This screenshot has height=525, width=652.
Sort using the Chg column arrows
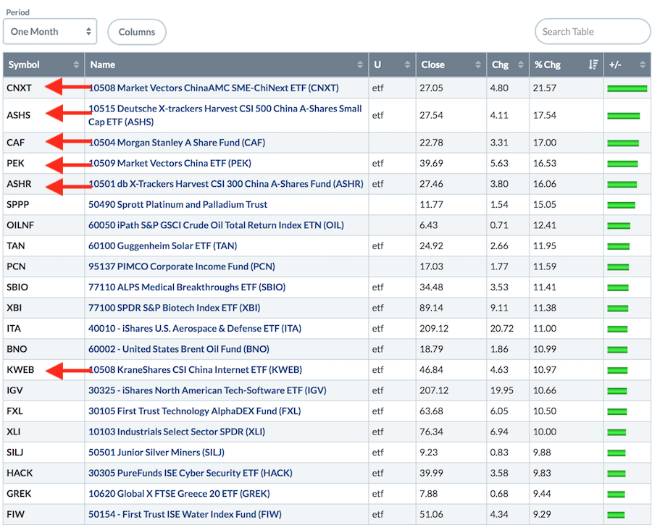(522, 65)
